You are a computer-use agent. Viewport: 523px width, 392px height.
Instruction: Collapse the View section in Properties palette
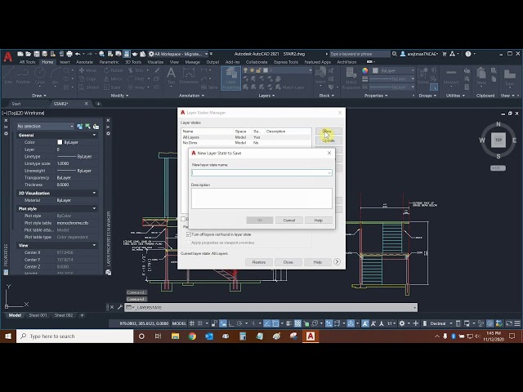point(95,245)
